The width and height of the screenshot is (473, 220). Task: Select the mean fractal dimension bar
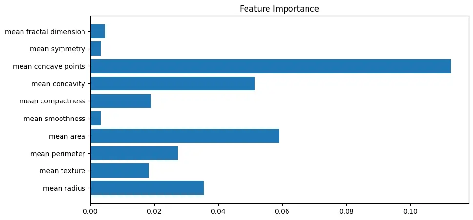pos(98,32)
